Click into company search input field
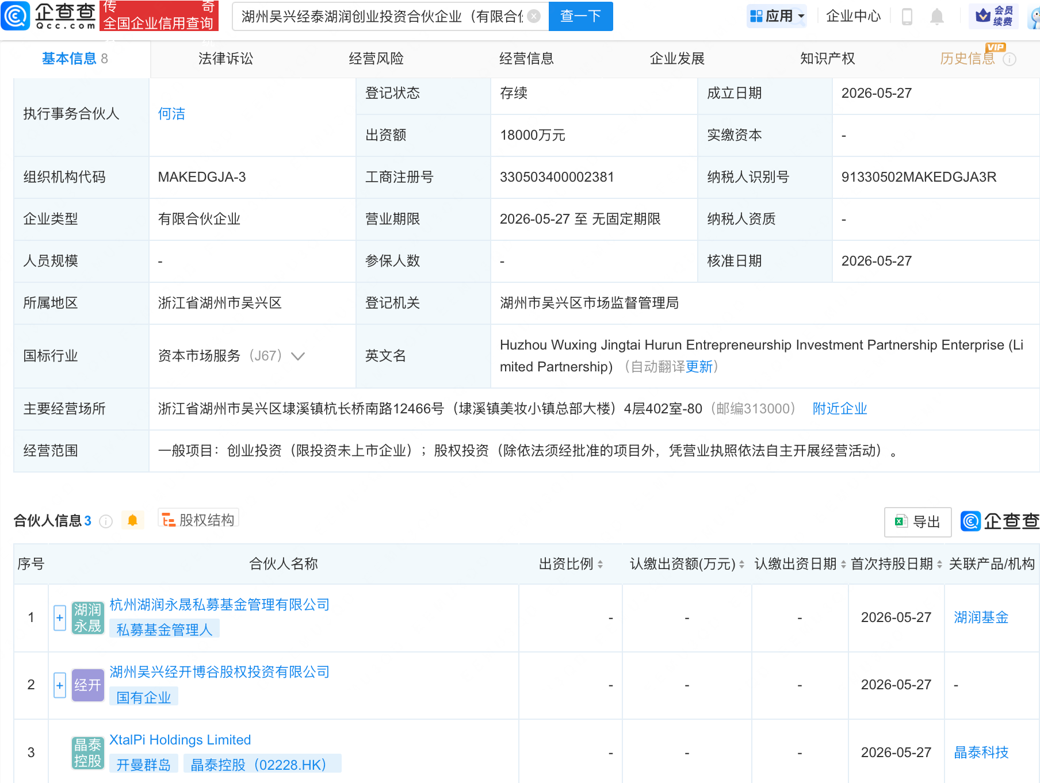 click(x=381, y=16)
